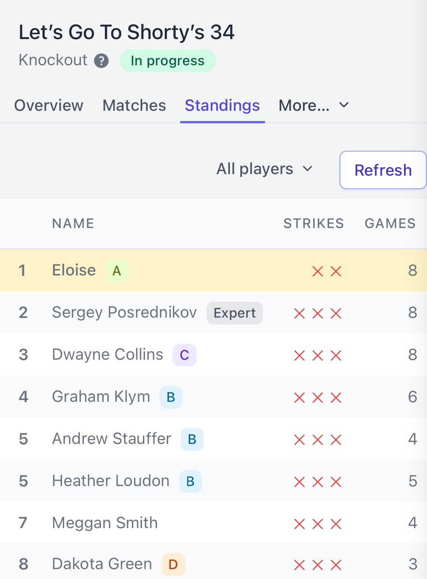Click the In progress status badge
The width and height of the screenshot is (427, 579).
click(167, 61)
